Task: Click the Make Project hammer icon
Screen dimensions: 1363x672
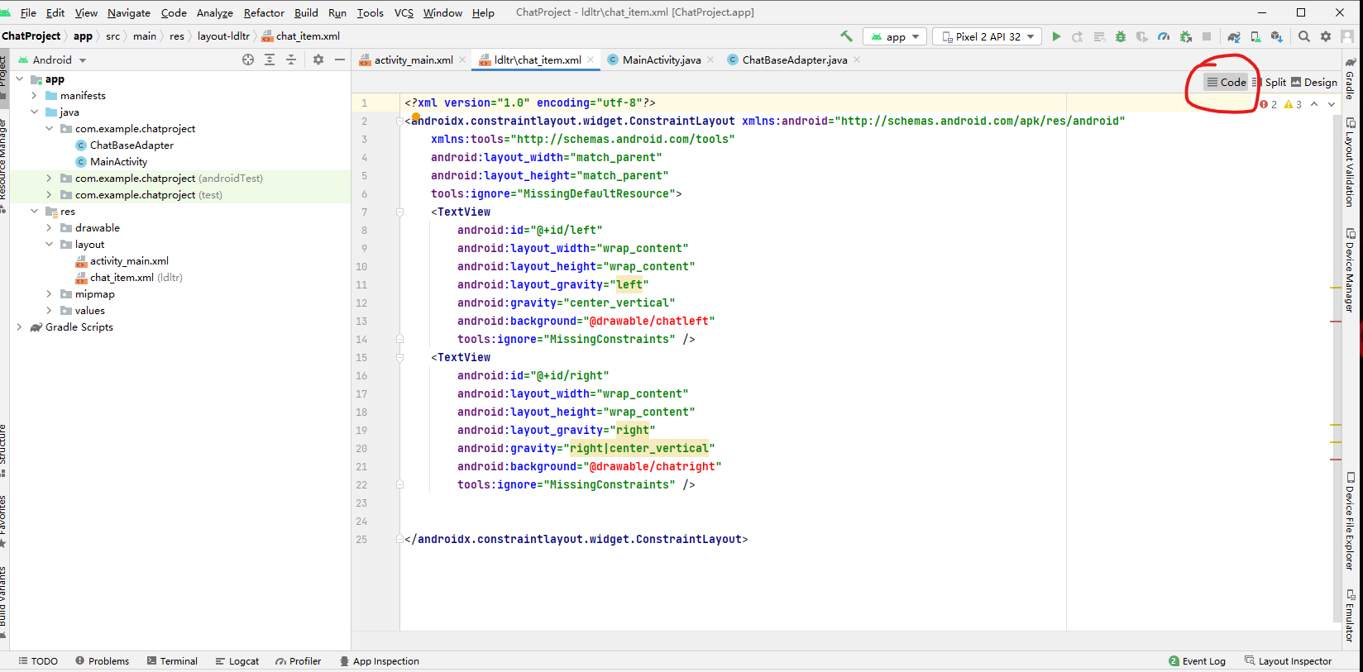Action: pos(846,36)
